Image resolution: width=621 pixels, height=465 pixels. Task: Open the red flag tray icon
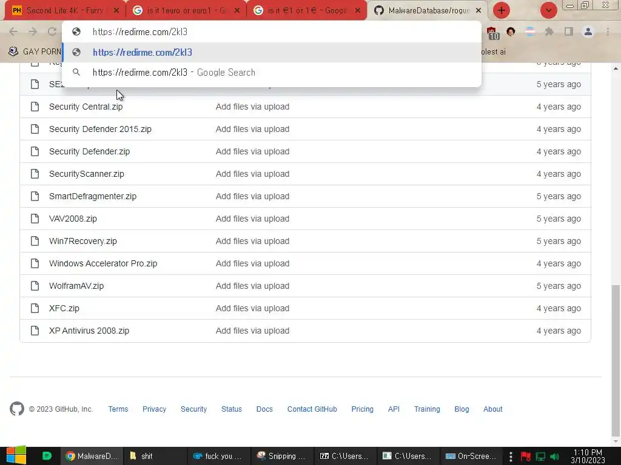click(526, 457)
